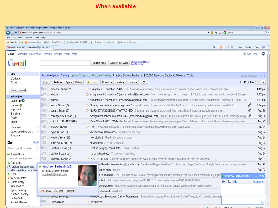Click the search magnifier in Google search box
This screenshot has height=208, width=278.
coord(265,32)
